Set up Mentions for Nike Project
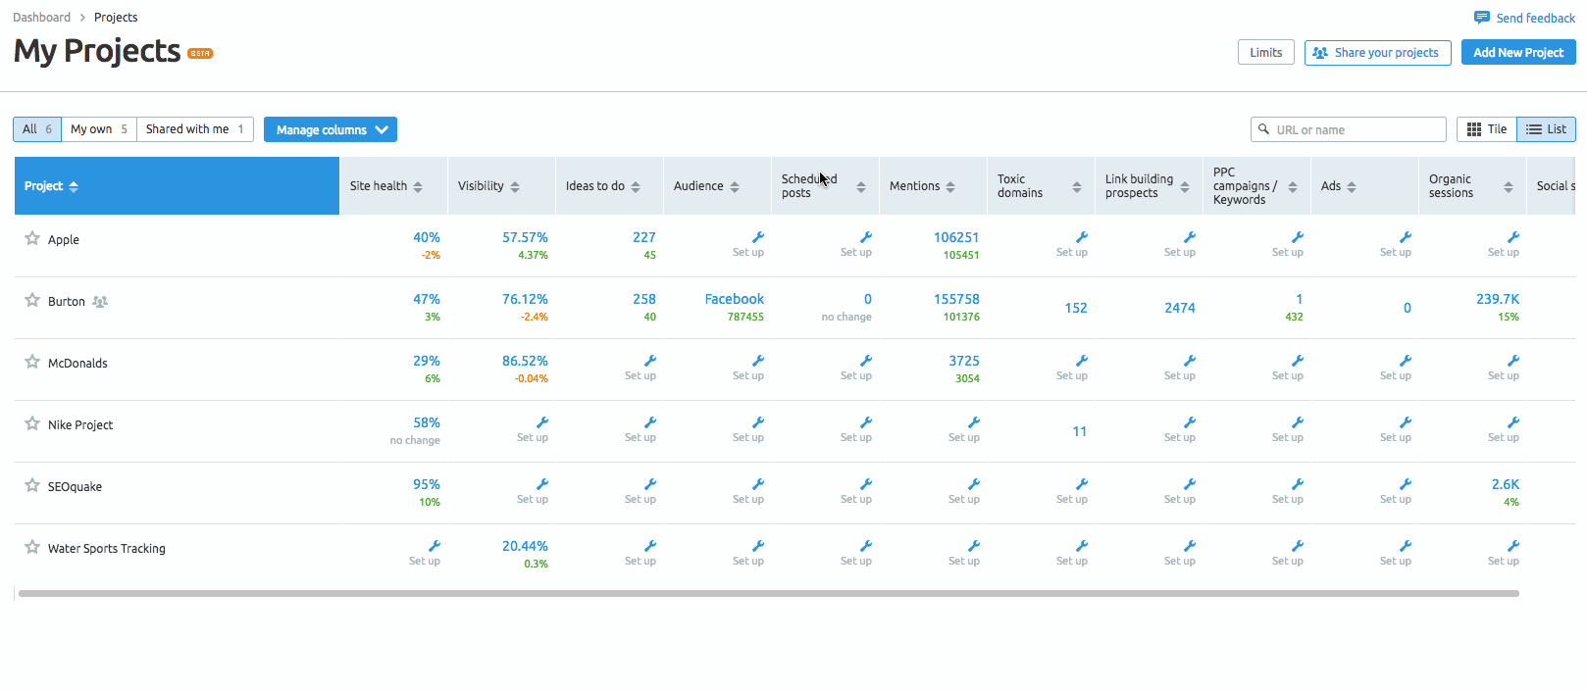Screen dimensions: 1587x691 click(964, 429)
